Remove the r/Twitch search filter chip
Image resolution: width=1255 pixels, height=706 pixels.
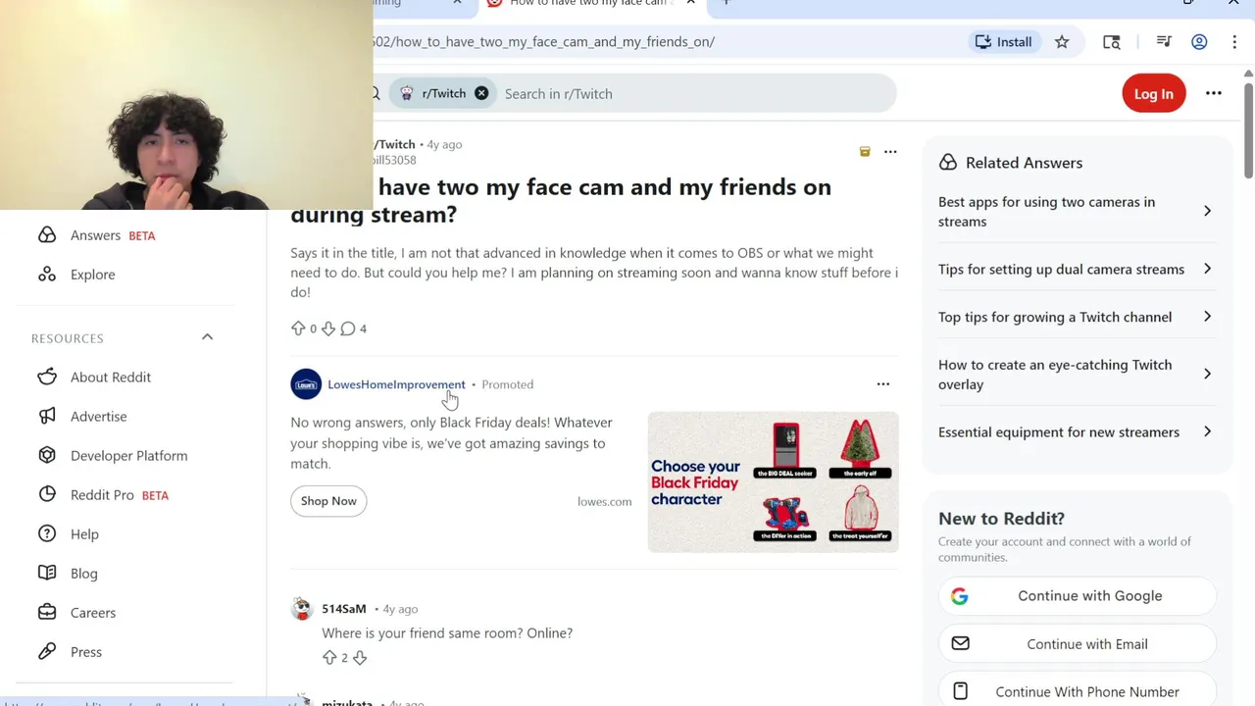point(481,93)
